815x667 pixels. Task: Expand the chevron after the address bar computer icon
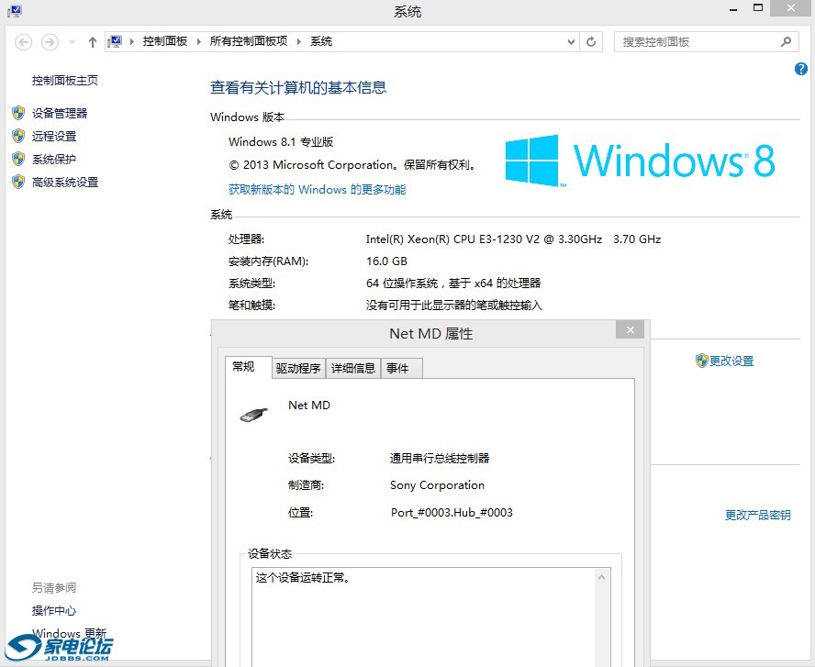pos(132,41)
